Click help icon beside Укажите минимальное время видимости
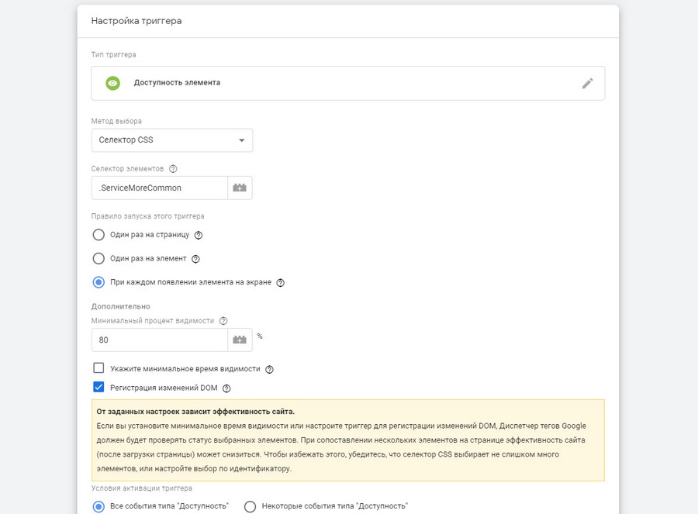 [269, 370]
